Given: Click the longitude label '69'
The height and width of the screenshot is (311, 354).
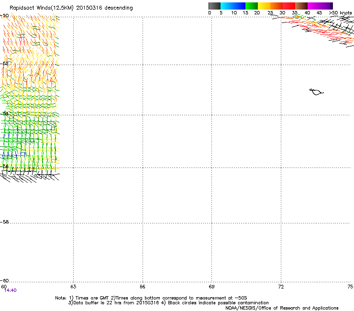Looking at the screenshot, I should point(211,287).
